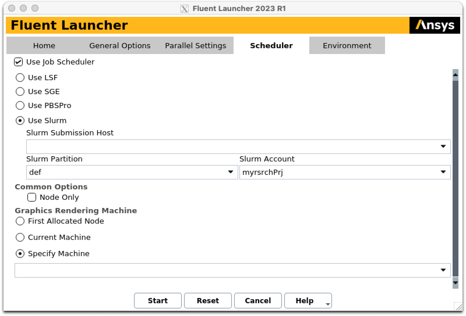Open the Slurm Submission Host dropdown arrow

click(x=443, y=146)
